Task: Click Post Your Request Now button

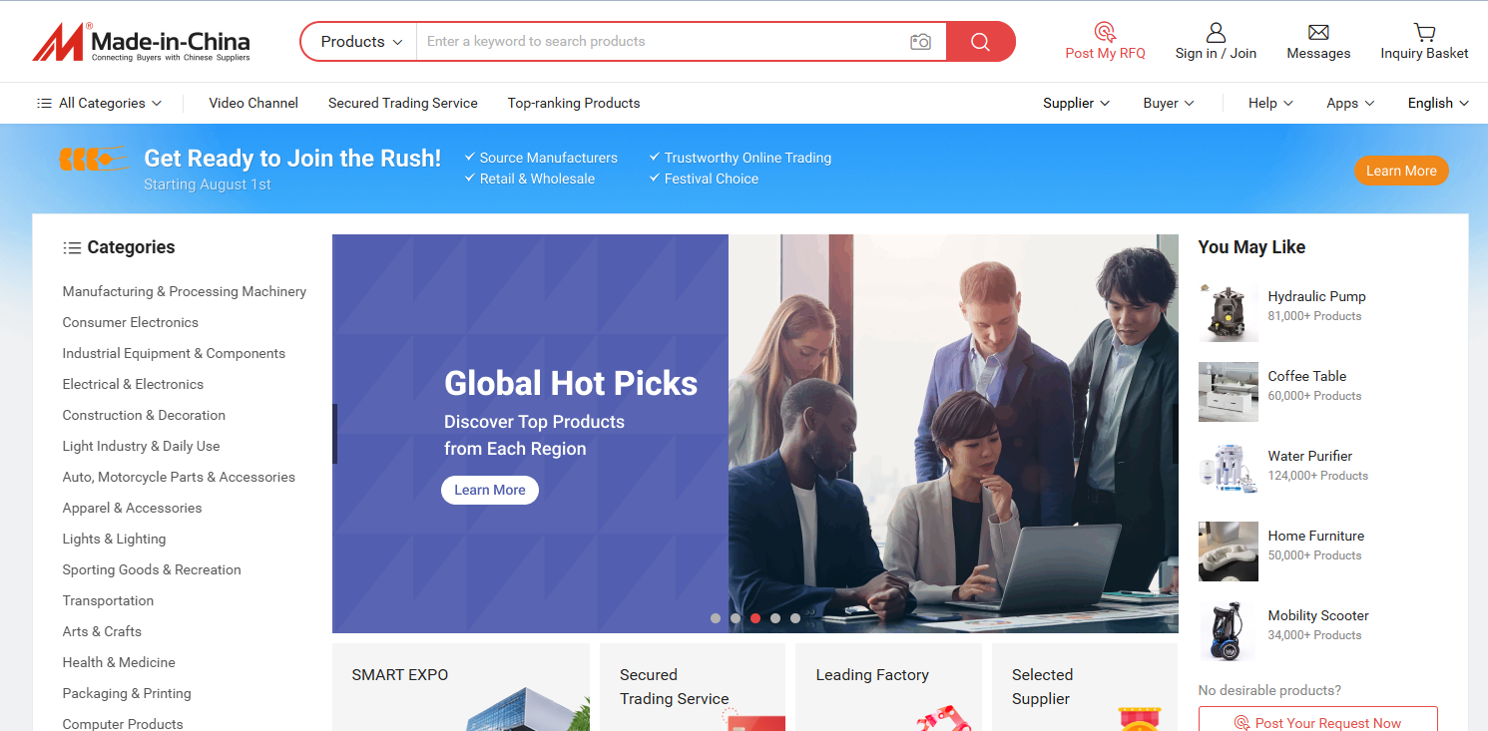Action: [1318, 719]
